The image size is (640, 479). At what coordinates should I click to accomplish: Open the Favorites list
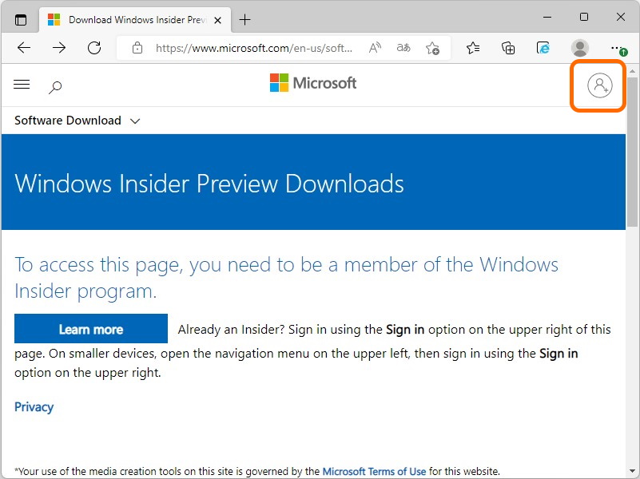coord(473,48)
